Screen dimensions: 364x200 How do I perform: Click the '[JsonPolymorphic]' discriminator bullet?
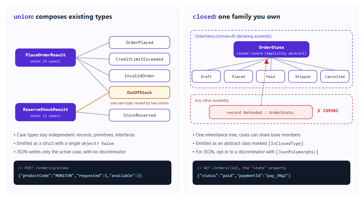coord(255,152)
